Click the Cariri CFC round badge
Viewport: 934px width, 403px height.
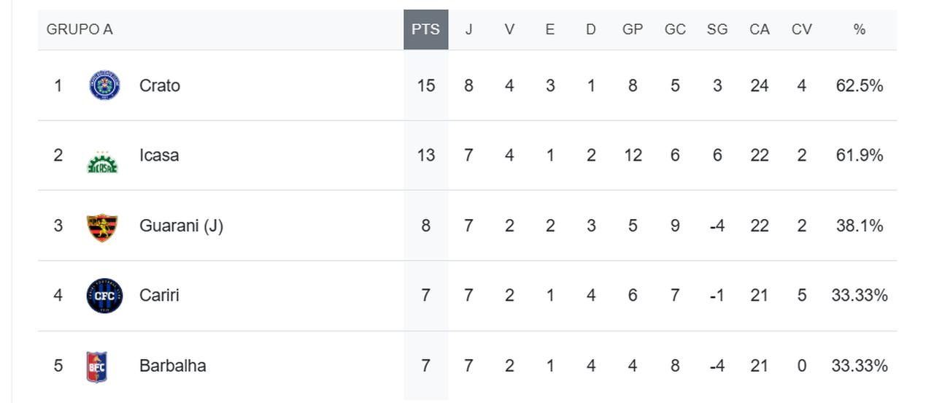[104, 296]
